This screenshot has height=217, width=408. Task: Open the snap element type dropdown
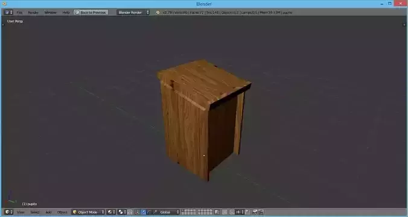pyautogui.click(x=240, y=212)
